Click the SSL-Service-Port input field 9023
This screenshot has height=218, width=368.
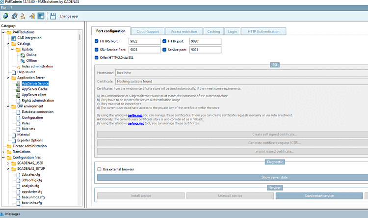[144, 50]
